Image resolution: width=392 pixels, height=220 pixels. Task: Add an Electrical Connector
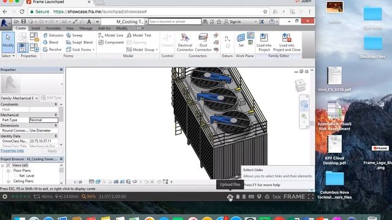click(x=185, y=42)
